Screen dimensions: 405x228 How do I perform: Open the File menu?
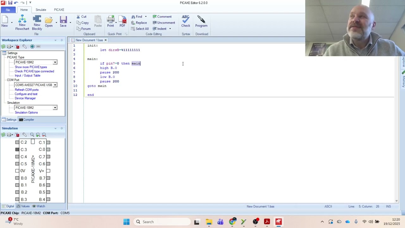(8, 10)
